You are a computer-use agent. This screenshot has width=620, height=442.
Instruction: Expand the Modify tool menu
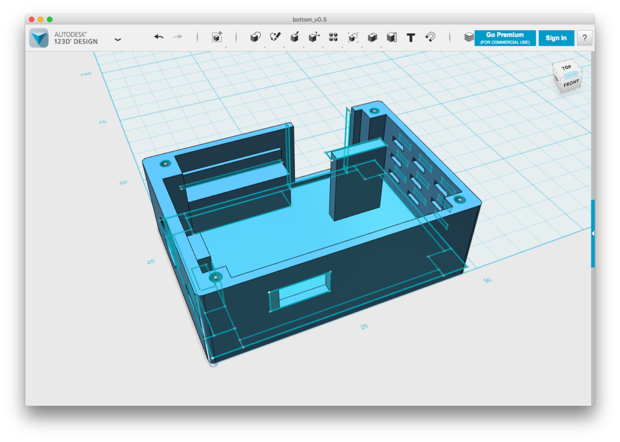pos(314,37)
